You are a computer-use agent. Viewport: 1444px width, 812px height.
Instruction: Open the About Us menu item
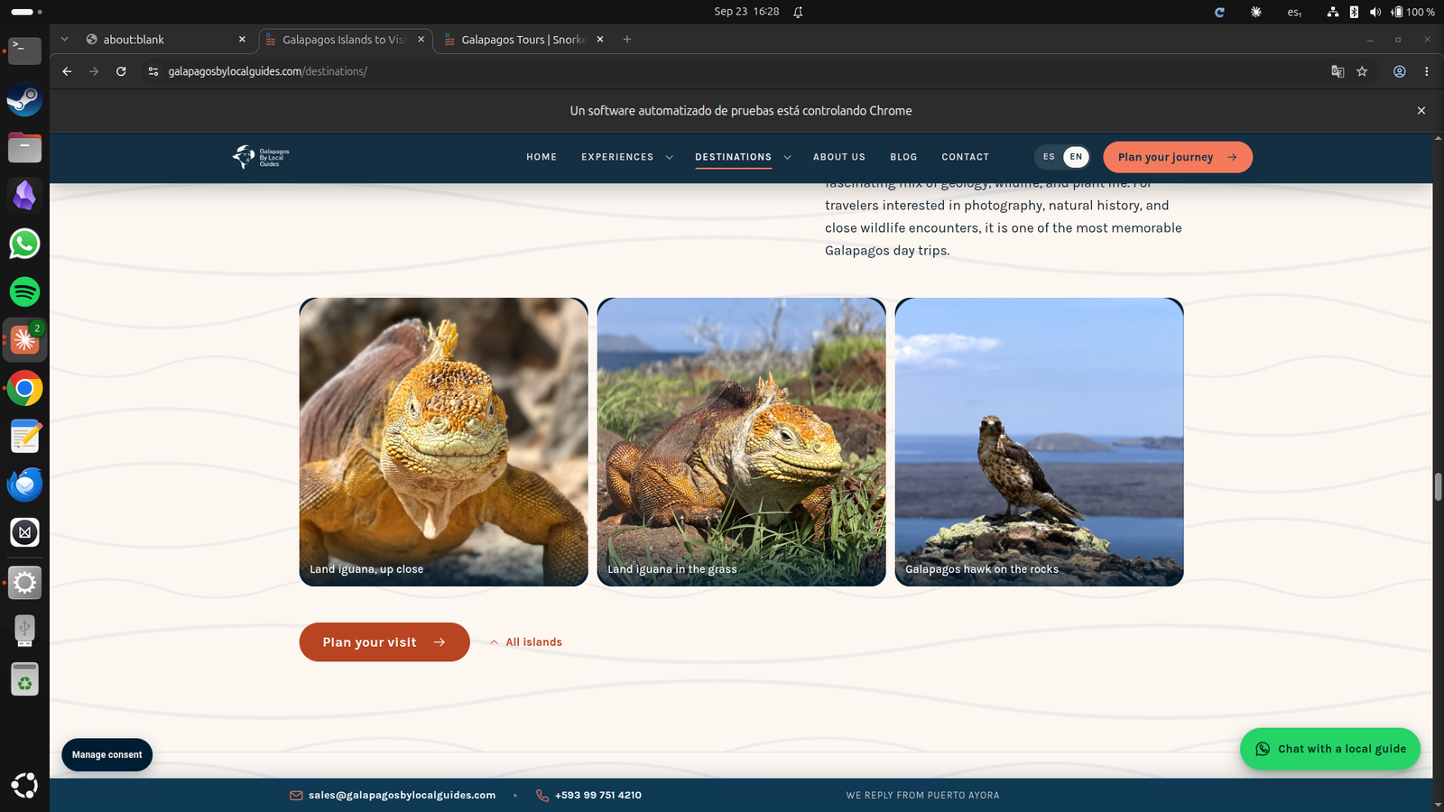(838, 157)
